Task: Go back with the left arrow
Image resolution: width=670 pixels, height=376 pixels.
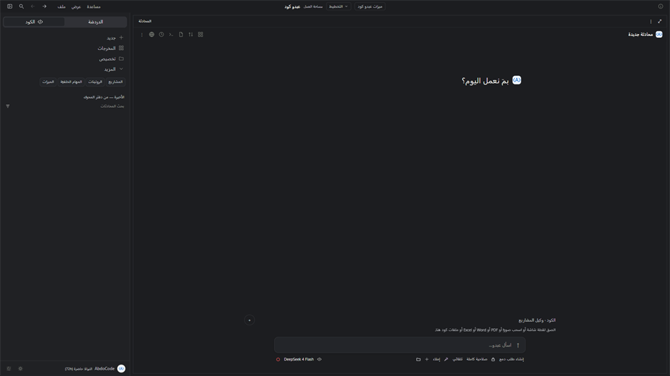Action: pos(32,6)
